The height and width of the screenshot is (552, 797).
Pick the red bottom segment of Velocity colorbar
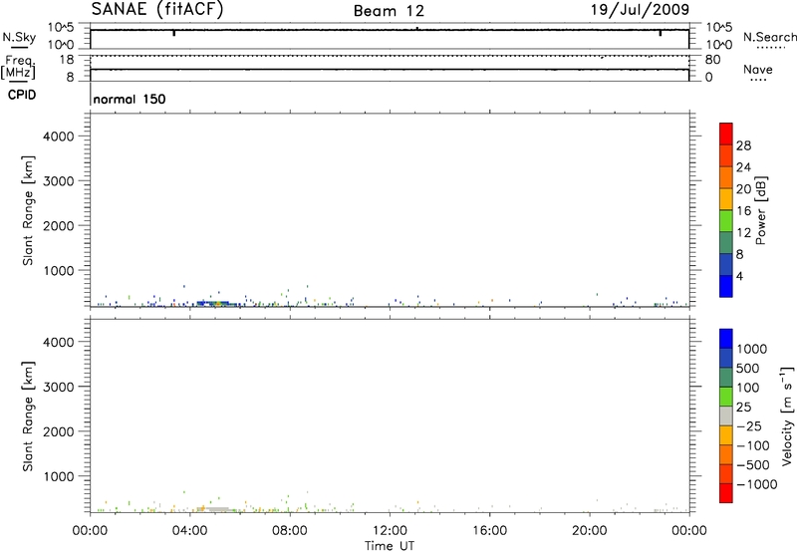pos(726,493)
